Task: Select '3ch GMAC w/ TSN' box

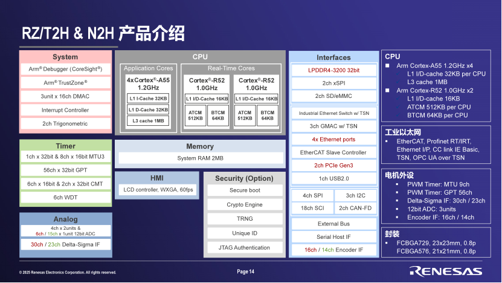Action: pyautogui.click(x=333, y=126)
